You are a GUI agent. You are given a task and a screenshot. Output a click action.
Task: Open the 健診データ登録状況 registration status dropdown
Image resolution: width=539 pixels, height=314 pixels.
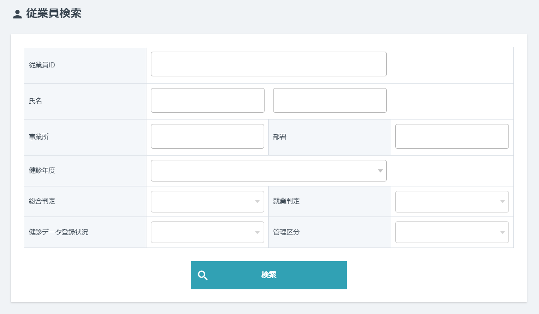pyautogui.click(x=207, y=232)
